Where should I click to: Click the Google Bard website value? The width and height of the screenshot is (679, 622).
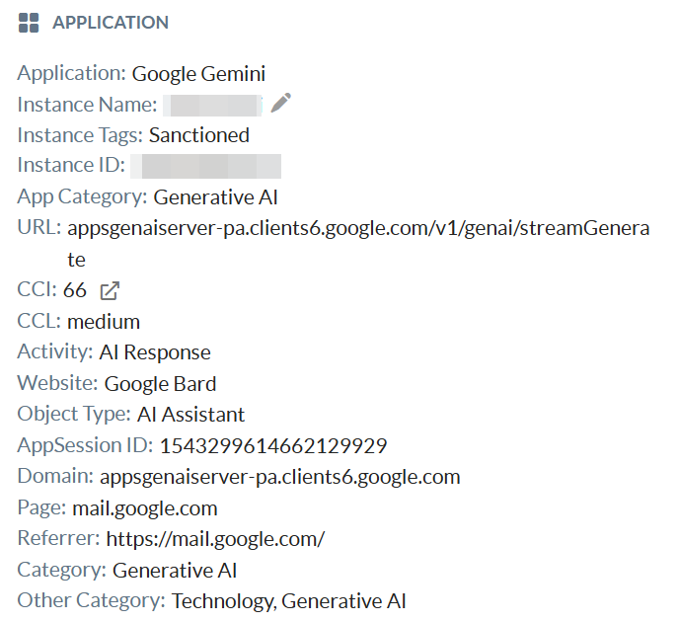pos(160,383)
